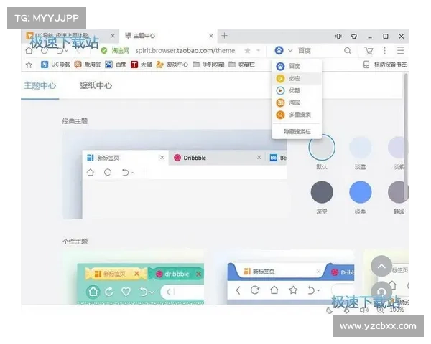Screen dimensions: 431x344
Task: Open the 百度 bookmark in the bookmarks bar
Action: (x=116, y=64)
